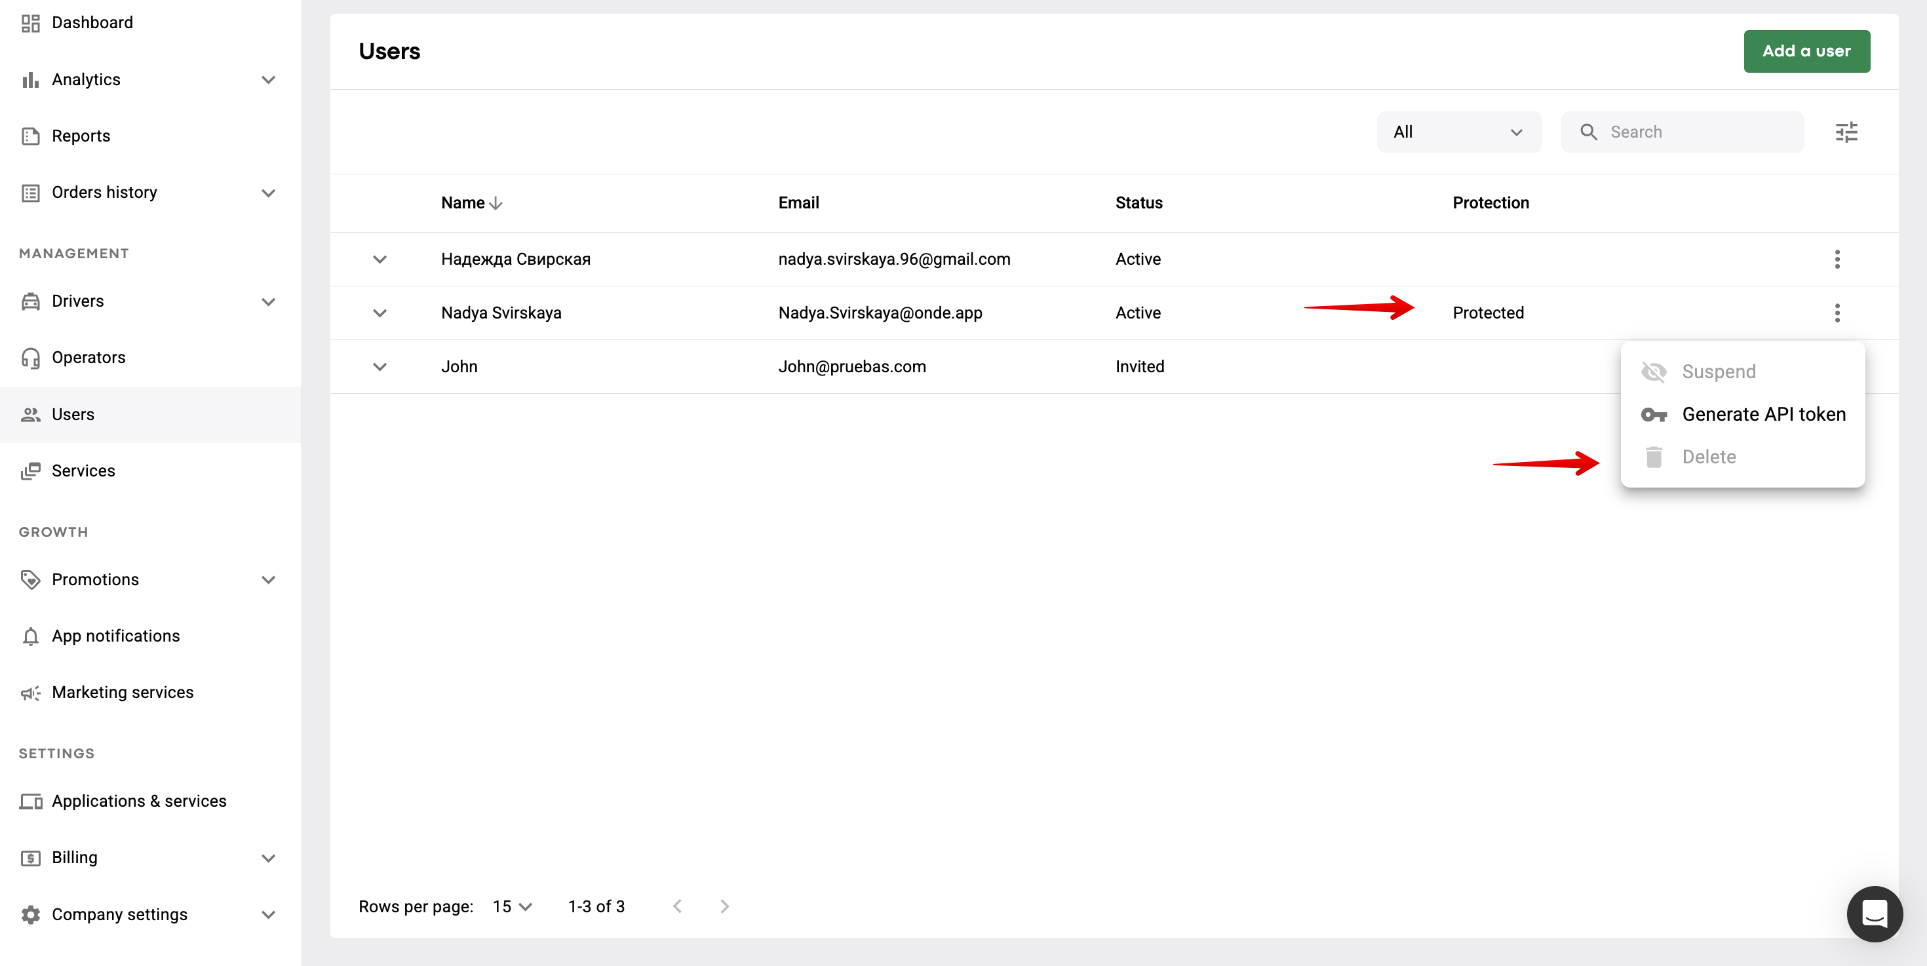Click the Dashboard sidebar icon
Viewport: 1927px width, 966px height.
click(31, 23)
